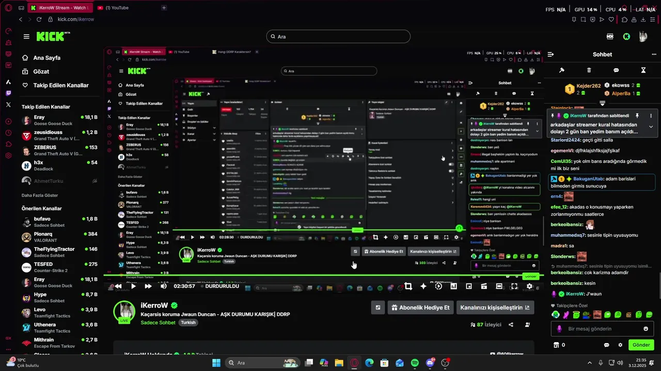
Task: Open bufavo recommended channel
Action: [59, 222]
